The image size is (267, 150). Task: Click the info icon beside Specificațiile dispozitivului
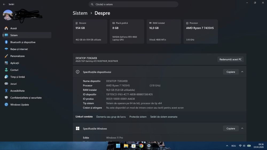click(77, 72)
